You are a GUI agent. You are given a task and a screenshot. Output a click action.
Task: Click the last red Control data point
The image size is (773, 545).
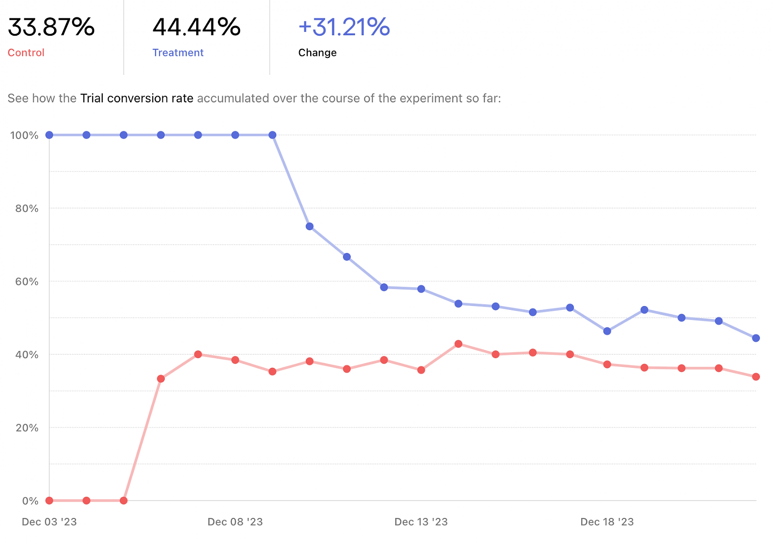756,377
